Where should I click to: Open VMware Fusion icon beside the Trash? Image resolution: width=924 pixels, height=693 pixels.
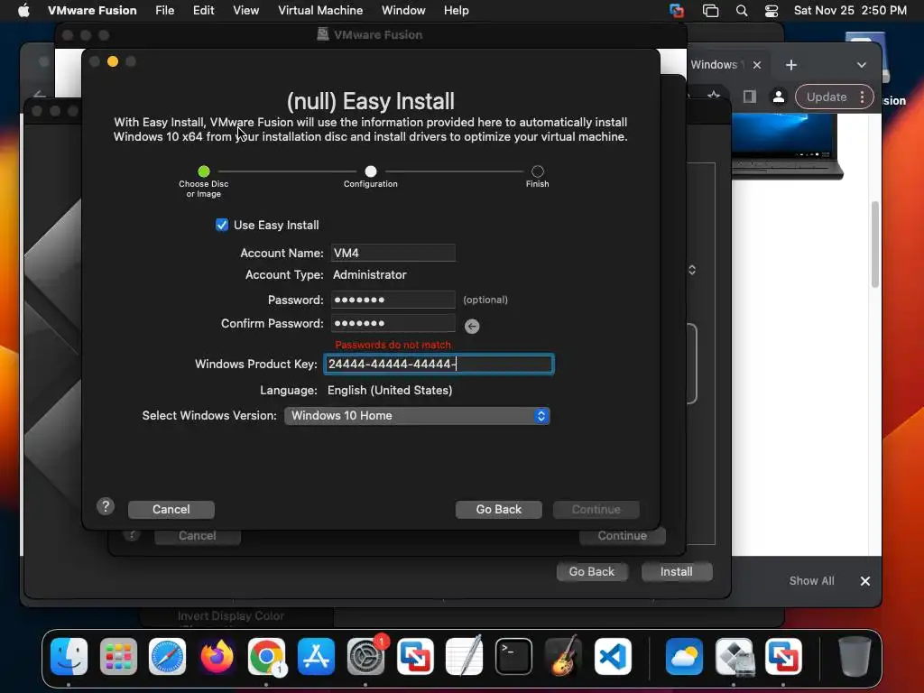click(x=784, y=656)
